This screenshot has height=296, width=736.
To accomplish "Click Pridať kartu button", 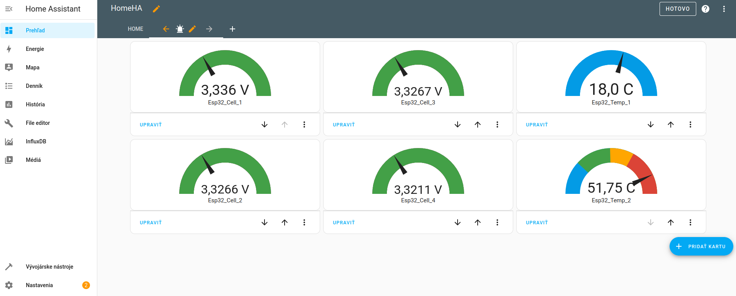I will tap(701, 246).
